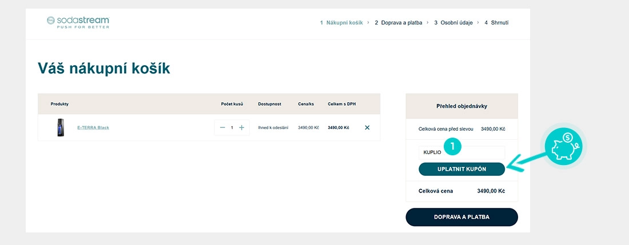Remove E-TERRA Black with the X icon
The height and width of the screenshot is (245, 629).
pyautogui.click(x=367, y=128)
